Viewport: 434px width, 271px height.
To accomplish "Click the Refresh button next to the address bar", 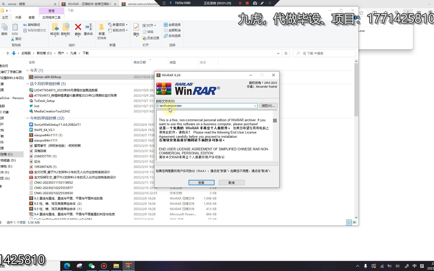I will tap(286, 53).
